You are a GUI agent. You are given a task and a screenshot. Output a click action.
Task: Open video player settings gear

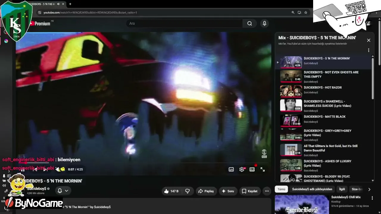[x=242, y=169]
